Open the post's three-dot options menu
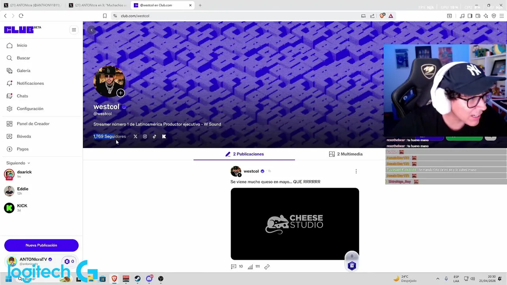Viewport: 507px width, 285px height. (356, 171)
